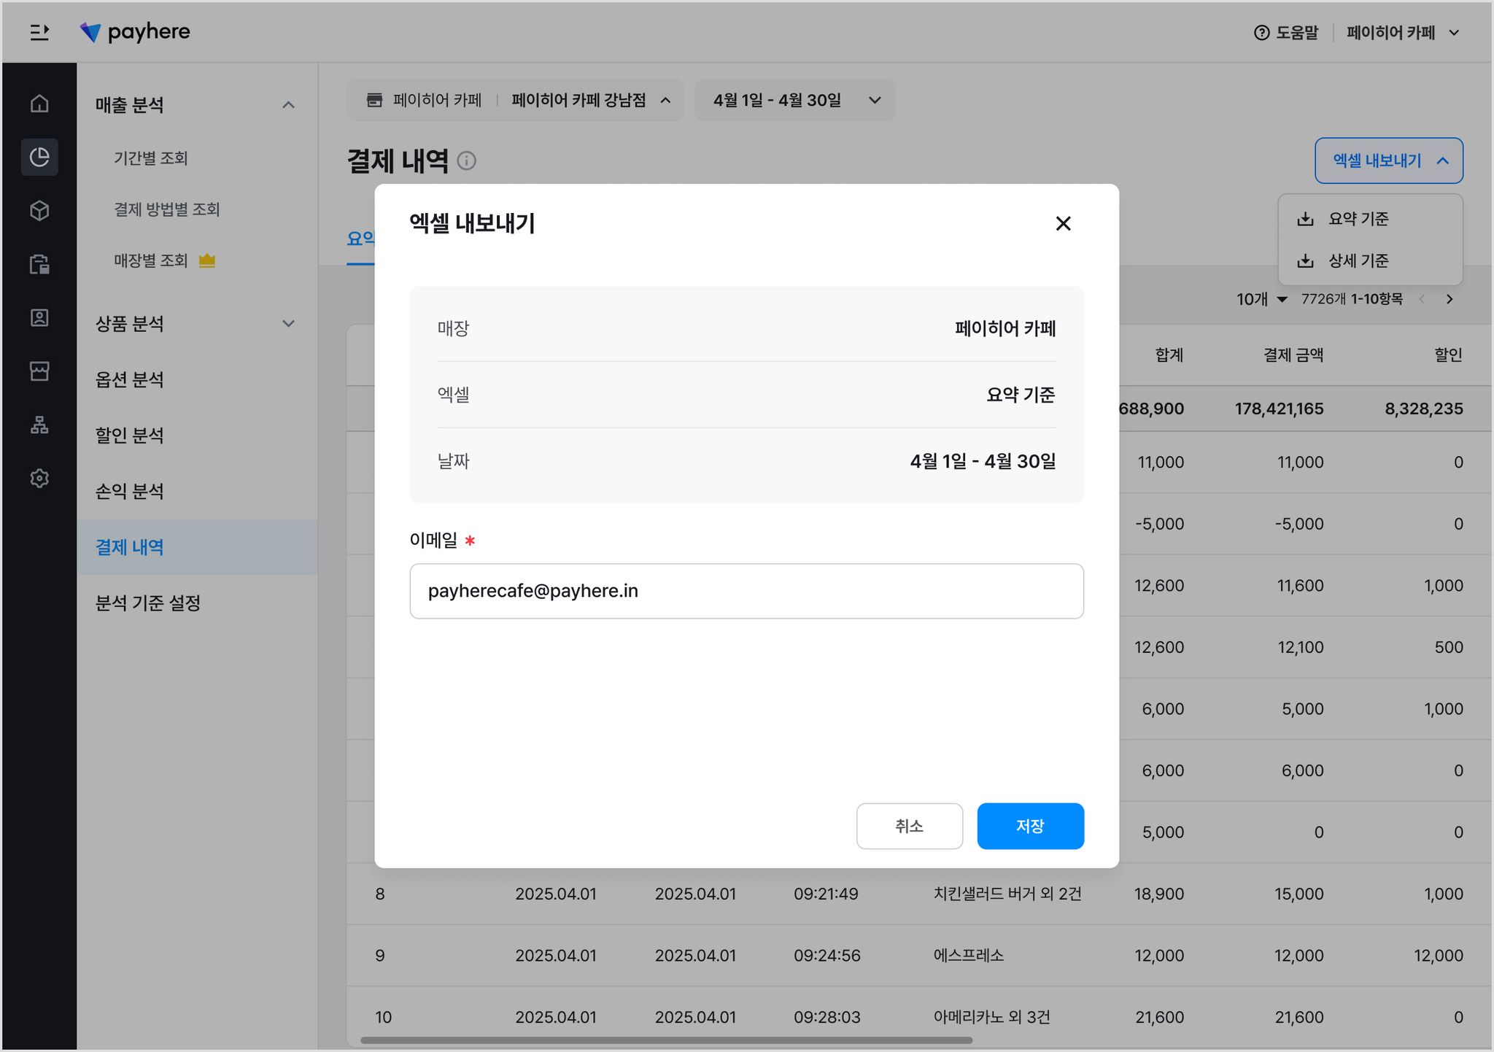Select the pie chart analytics icon

pyautogui.click(x=39, y=157)
